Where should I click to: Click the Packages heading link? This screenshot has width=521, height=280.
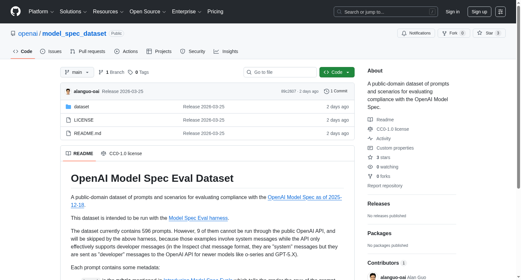tap(379, 233)
